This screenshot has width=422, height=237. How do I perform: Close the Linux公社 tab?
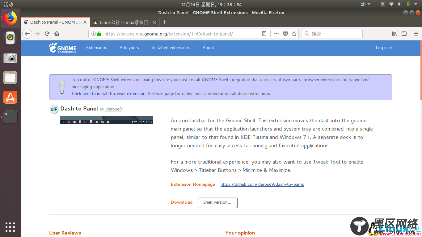155,22
